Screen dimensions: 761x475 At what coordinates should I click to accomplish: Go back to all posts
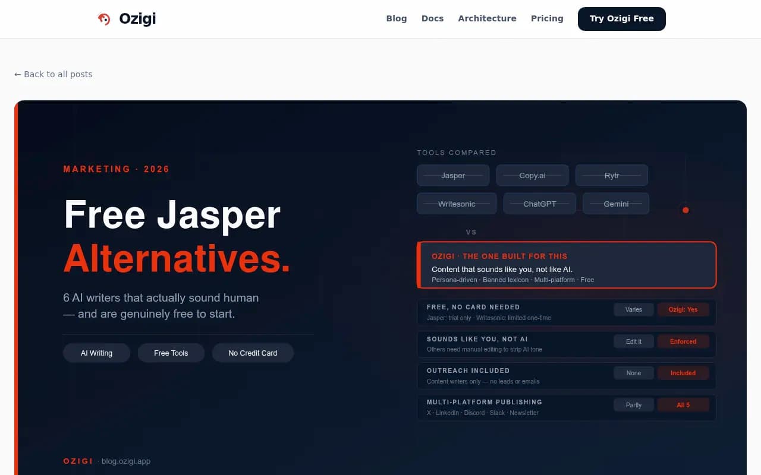(54, 74)
